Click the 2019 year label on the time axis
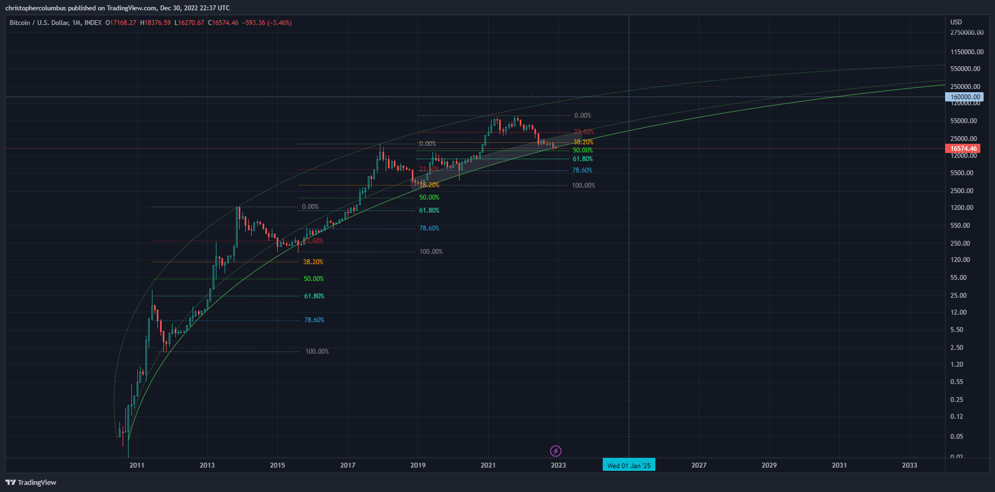The height and width of the screenshot is (492, 995). [418, 465]
